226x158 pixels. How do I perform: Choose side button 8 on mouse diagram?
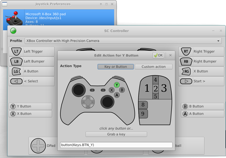(143, 105)
